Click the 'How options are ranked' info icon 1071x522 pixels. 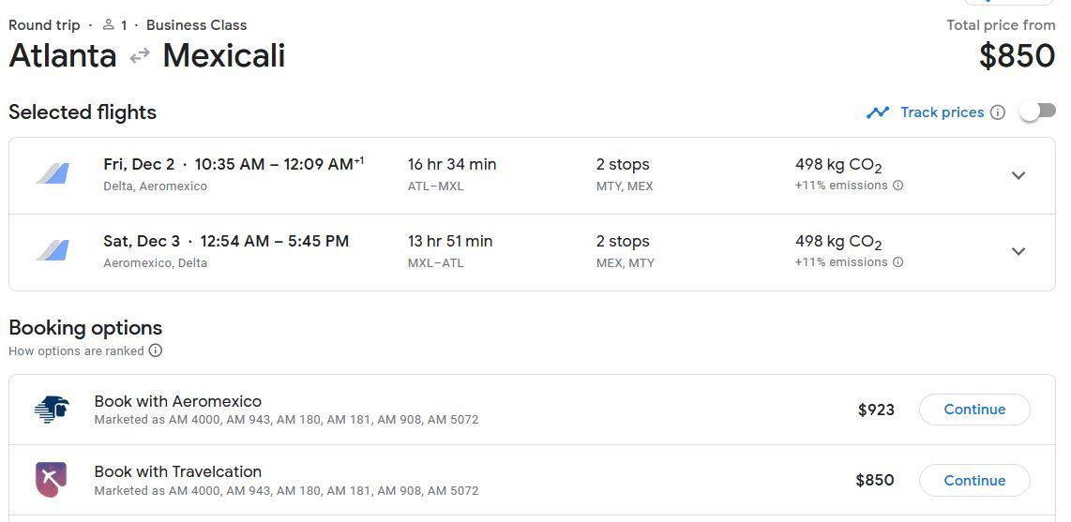pos(156,350)
